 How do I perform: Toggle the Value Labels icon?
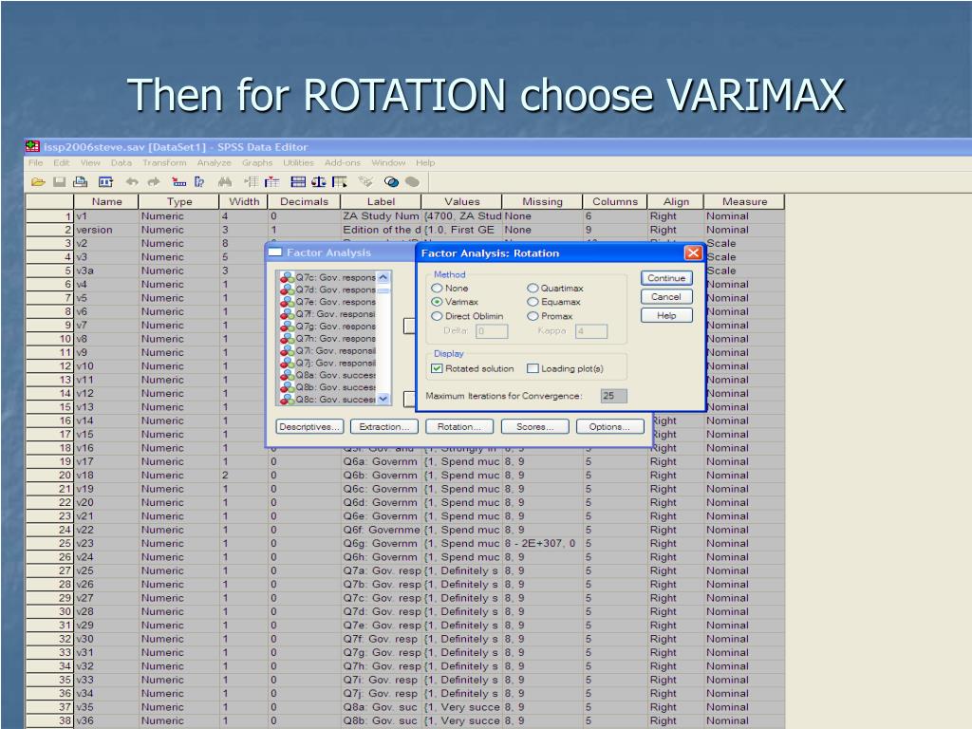point(365,182)
